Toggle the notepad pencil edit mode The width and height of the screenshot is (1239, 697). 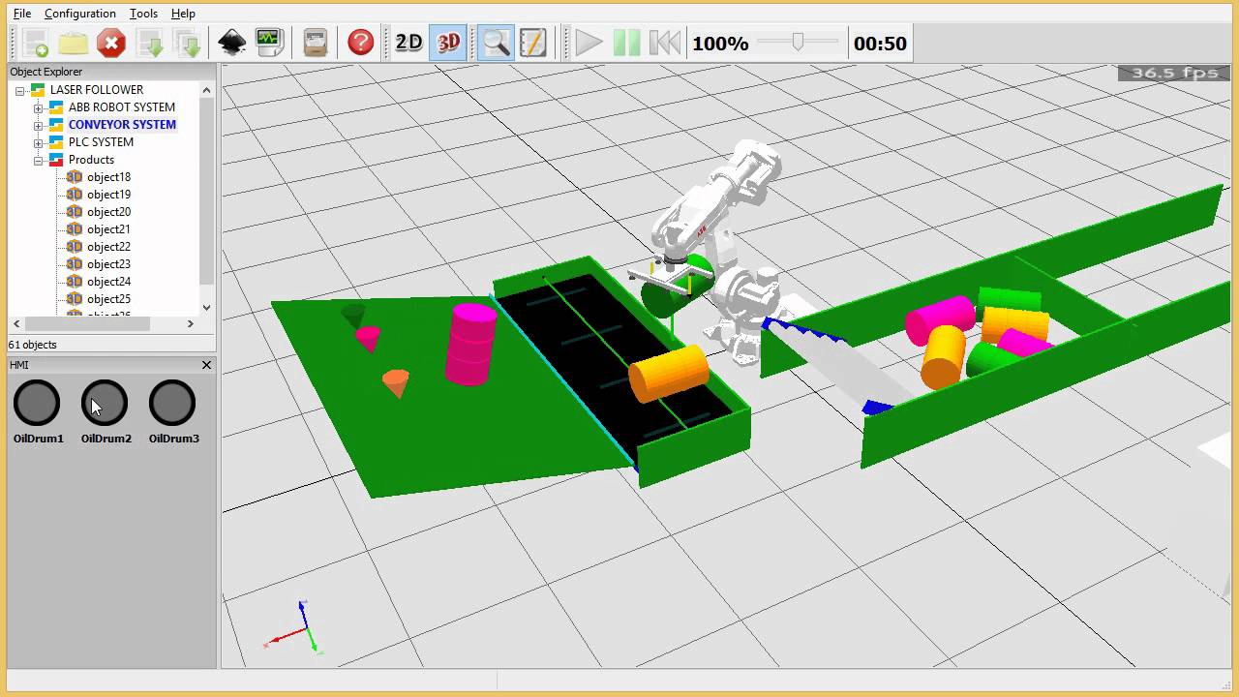pos(533,43)
